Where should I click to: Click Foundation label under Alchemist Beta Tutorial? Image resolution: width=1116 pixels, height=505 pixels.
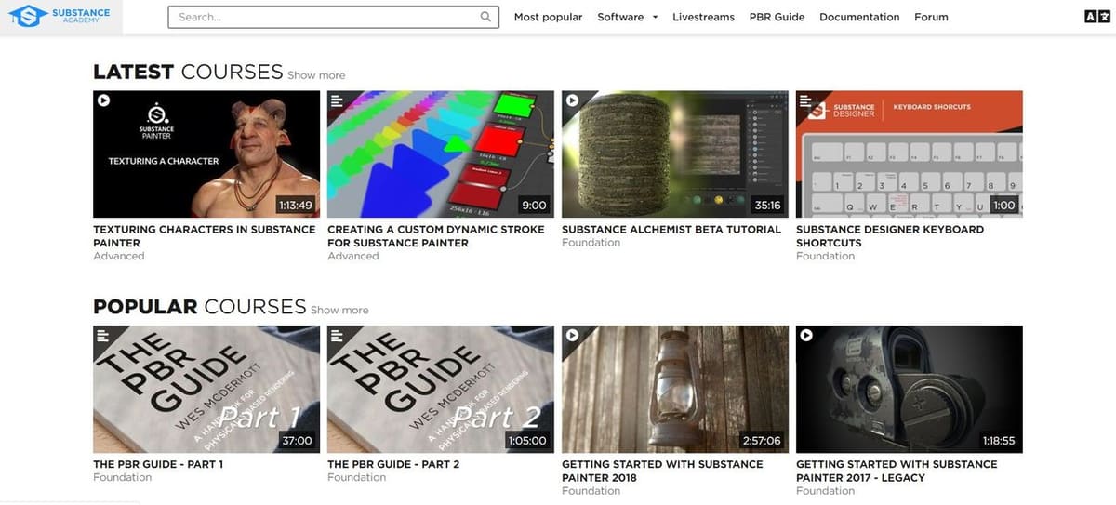coord(591,243)
